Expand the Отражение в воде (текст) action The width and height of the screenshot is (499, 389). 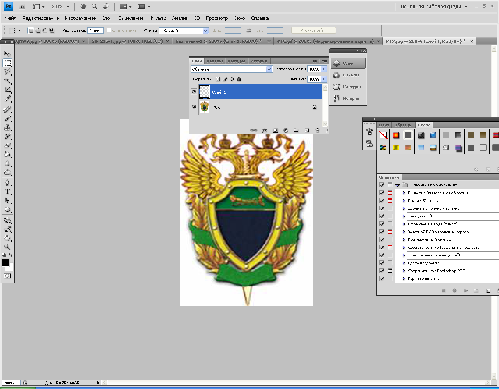coord(404,224)
